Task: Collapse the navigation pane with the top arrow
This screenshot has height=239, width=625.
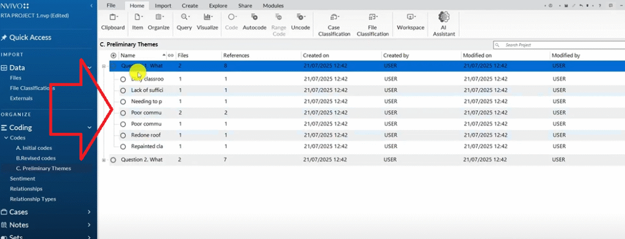Action: click(92, 5)
